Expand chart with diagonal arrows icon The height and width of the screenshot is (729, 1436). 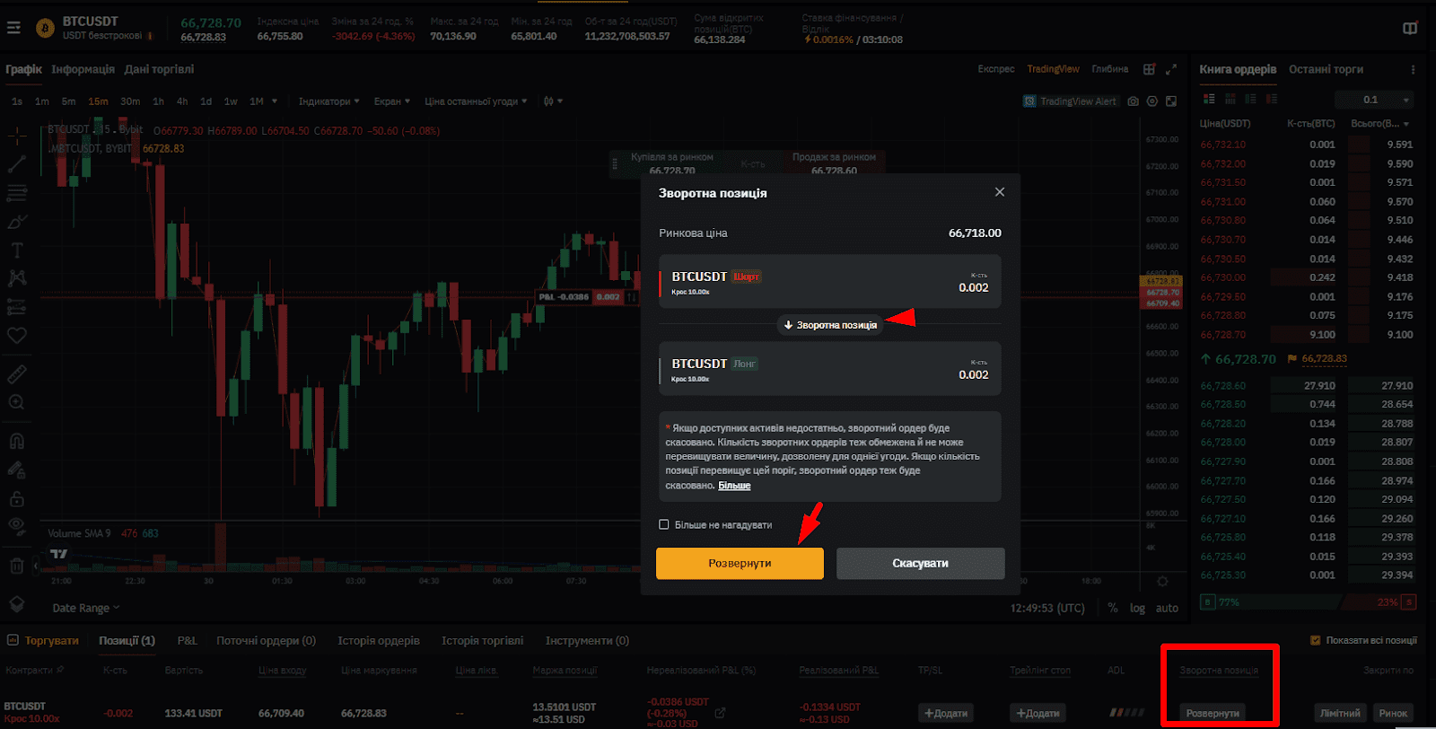[1170, 69]
